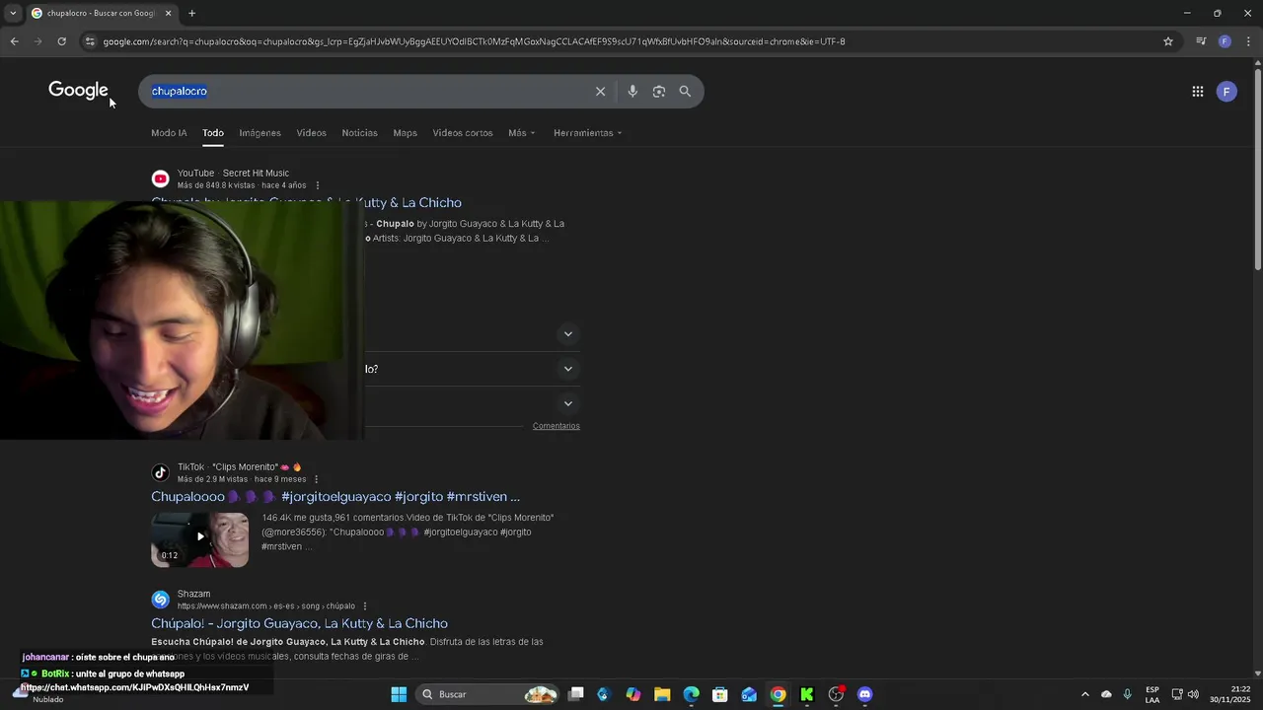Viewport: 1263px width, 710px height.
Task: Open the volume control in the system tray
Action: click(x=1193, y=694)
